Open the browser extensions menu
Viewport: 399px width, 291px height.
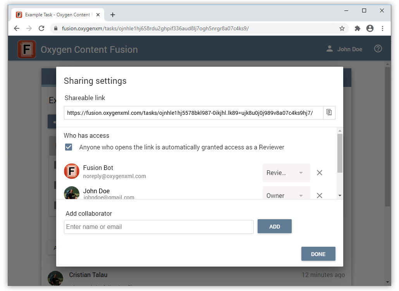click(x=358, y=28)
